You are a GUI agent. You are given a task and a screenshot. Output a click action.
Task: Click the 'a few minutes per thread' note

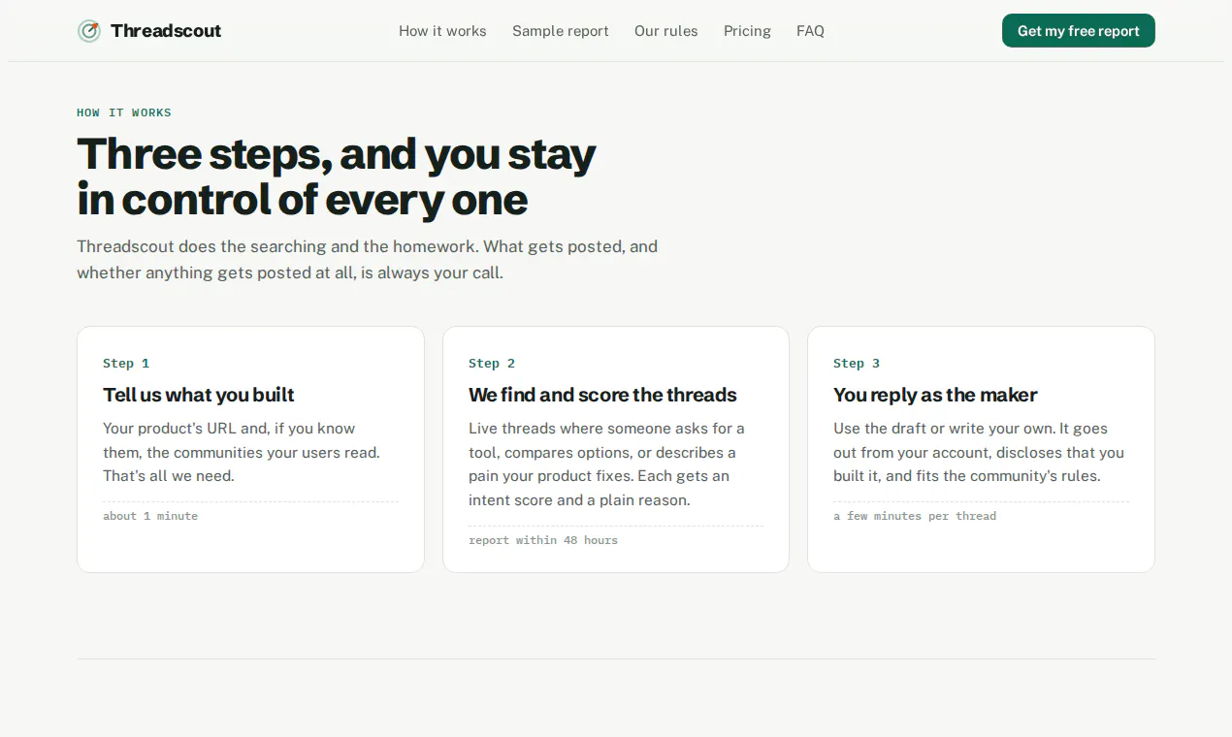915,516
